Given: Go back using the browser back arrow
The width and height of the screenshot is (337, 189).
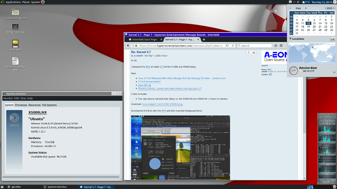Looking at the screenshot, I should pyautogui.click(x=128, y=46).
